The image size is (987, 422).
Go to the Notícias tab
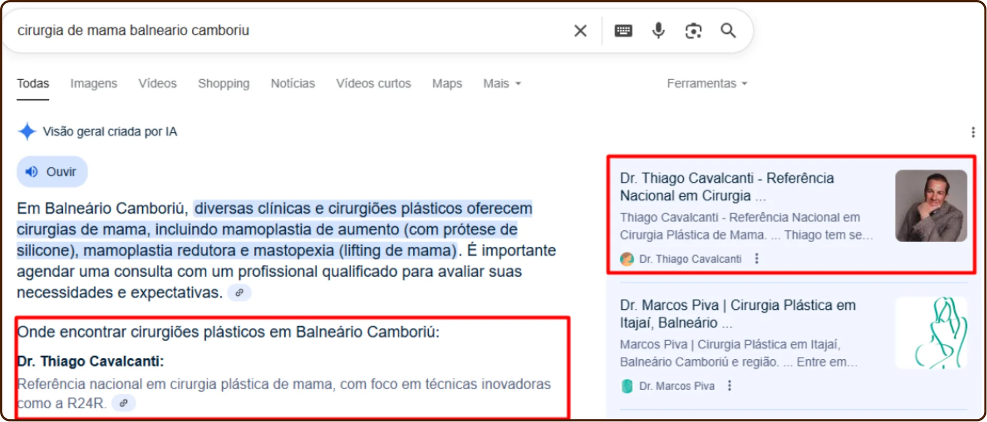[x=293, y=83]
